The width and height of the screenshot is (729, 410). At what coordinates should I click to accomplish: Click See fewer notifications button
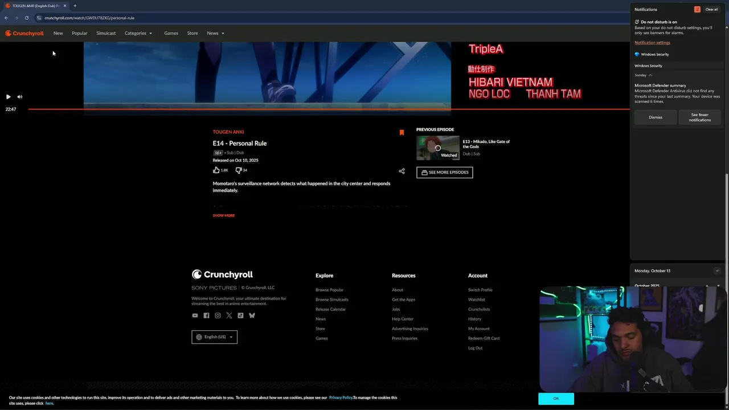[699, 117]
